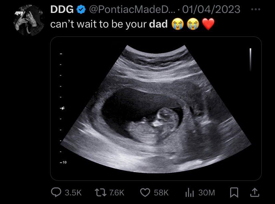The height and width of the screenshot is (204, 275).
Task: Open the 01/04/2023 tweet date link
Action: pos(211,9)
